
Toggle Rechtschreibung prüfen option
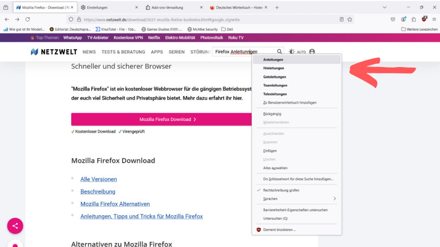point(296,190)
